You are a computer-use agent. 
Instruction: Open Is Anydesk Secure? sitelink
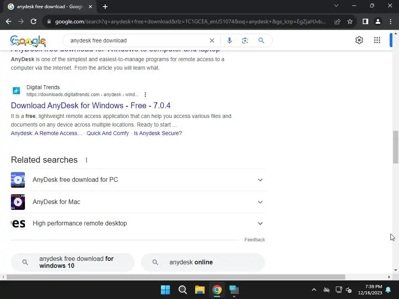[x=158, y=133]
